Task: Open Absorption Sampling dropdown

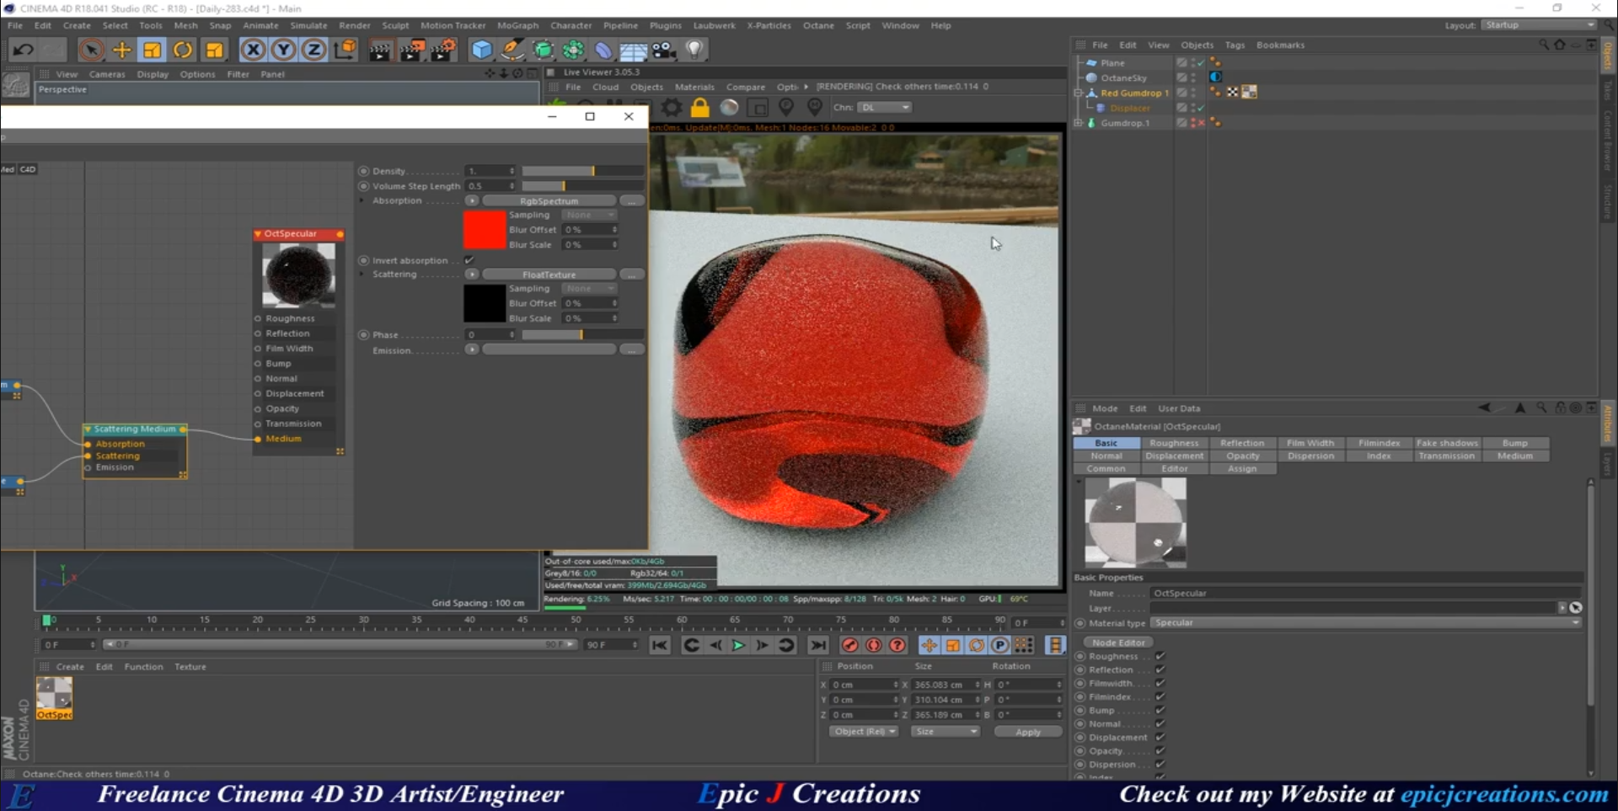Action: tap(588, 215)
